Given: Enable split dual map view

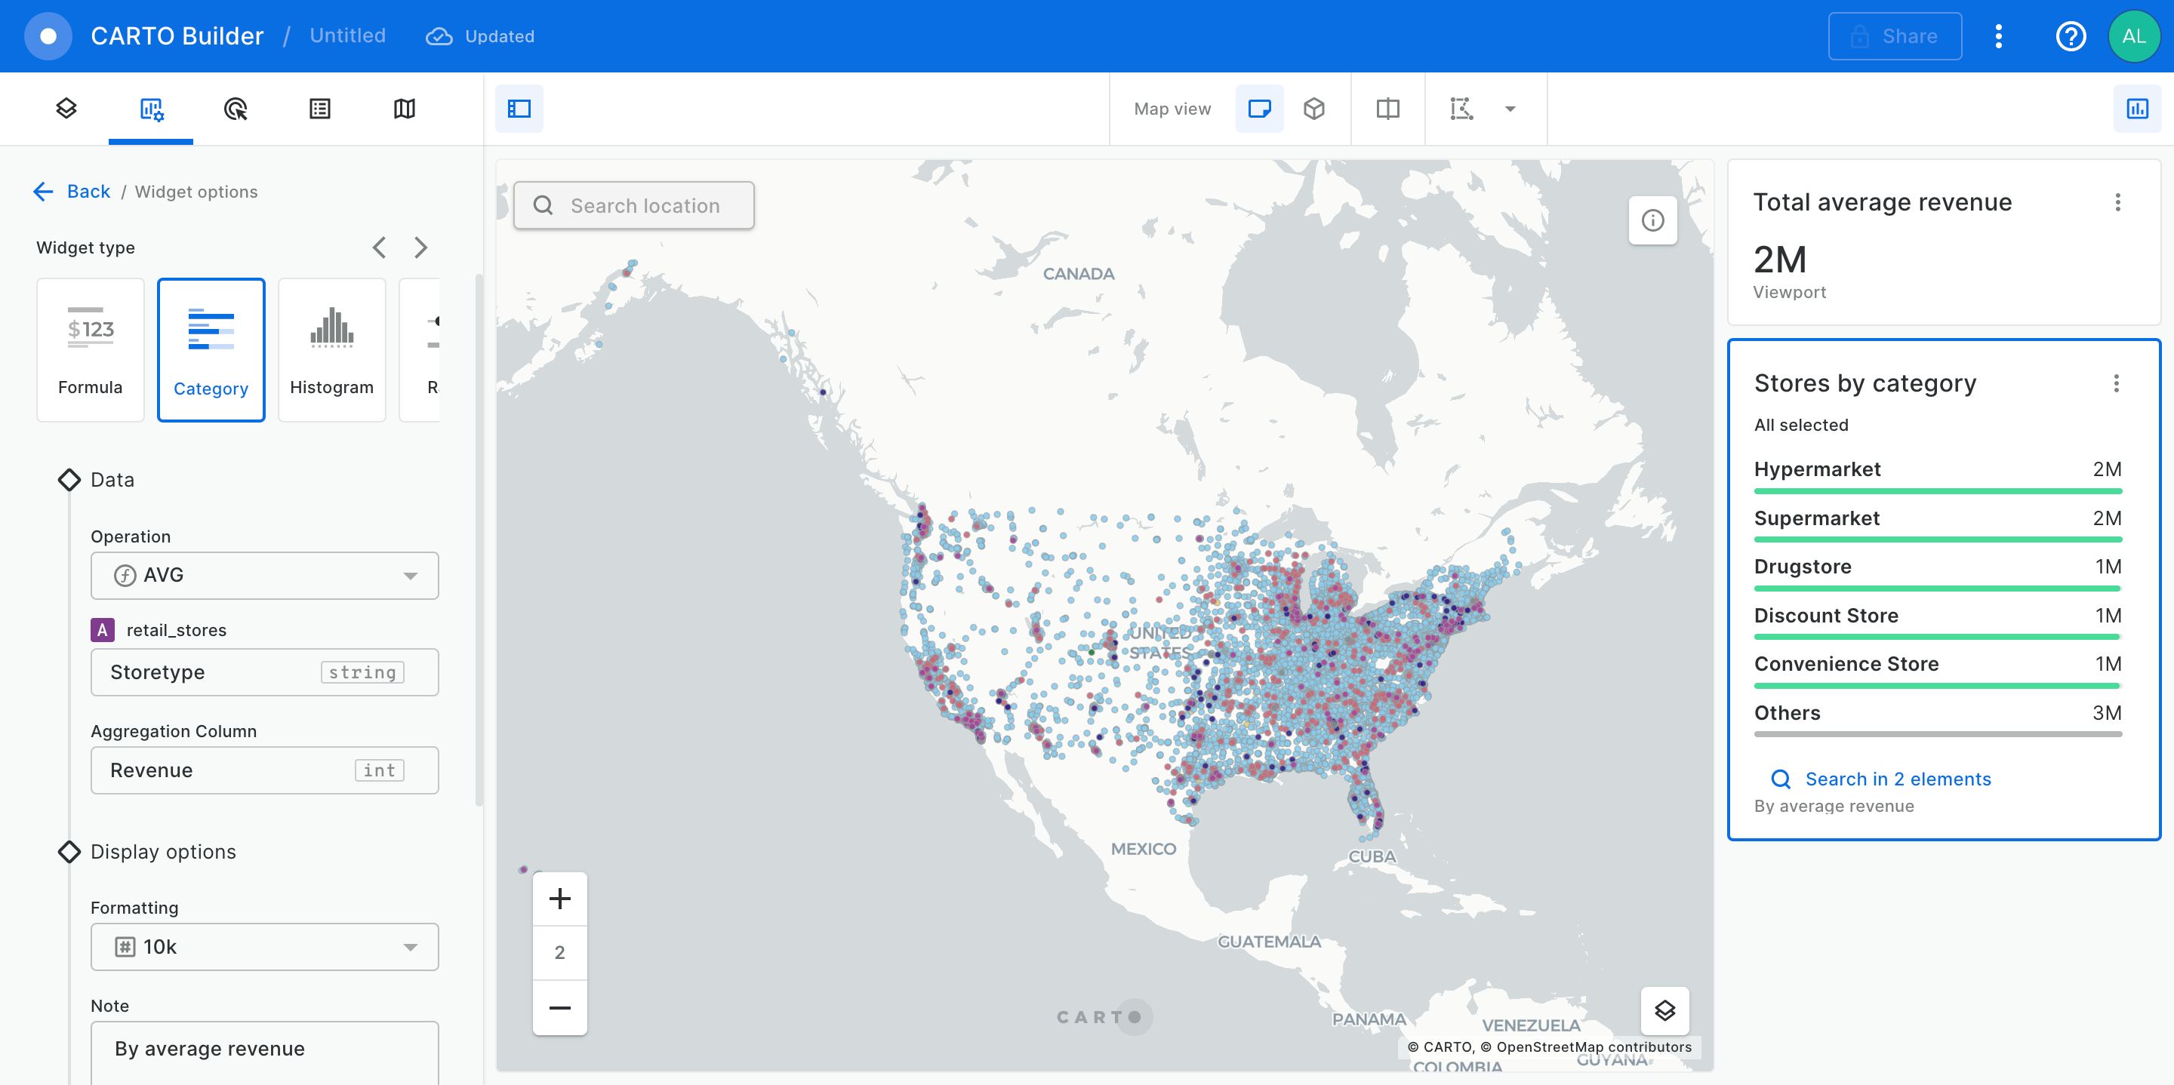Looking at the screenshot, I should [1387, 109].
